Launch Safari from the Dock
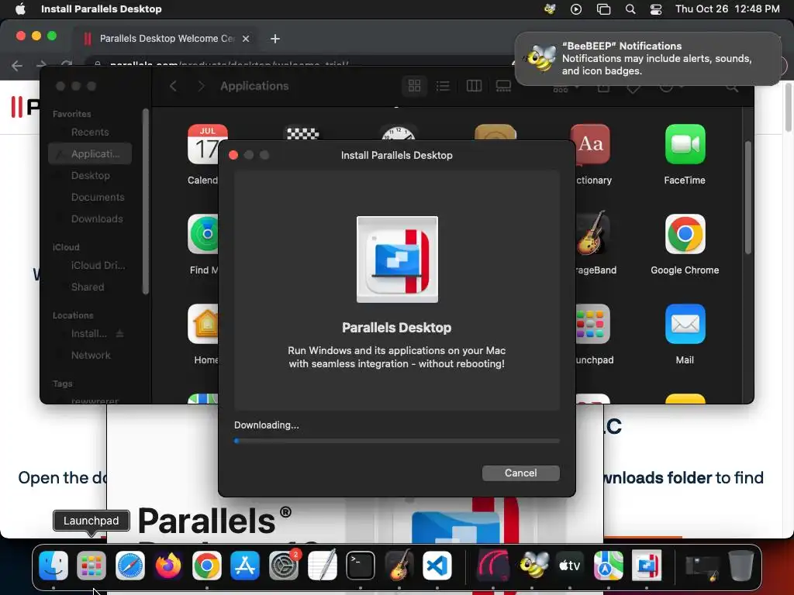Image resolution: width=794 pixels, height=595 pixels. 130,565
